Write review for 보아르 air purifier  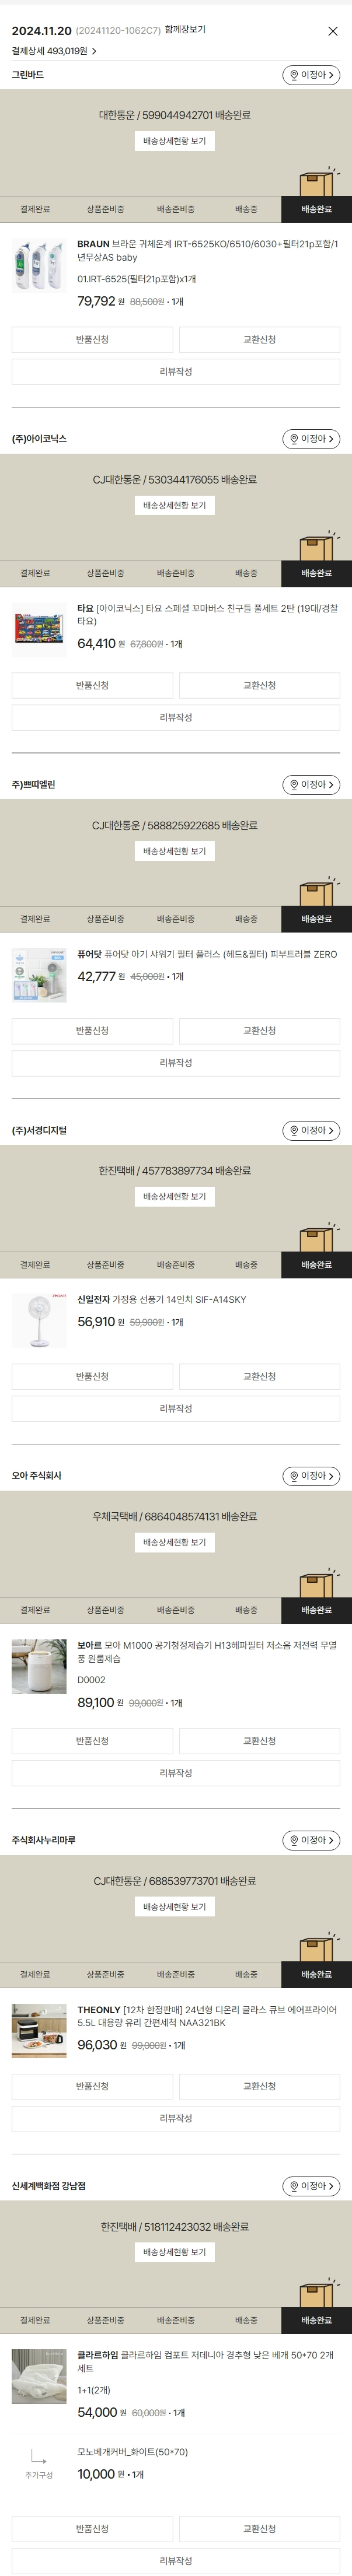(176, 1773)
